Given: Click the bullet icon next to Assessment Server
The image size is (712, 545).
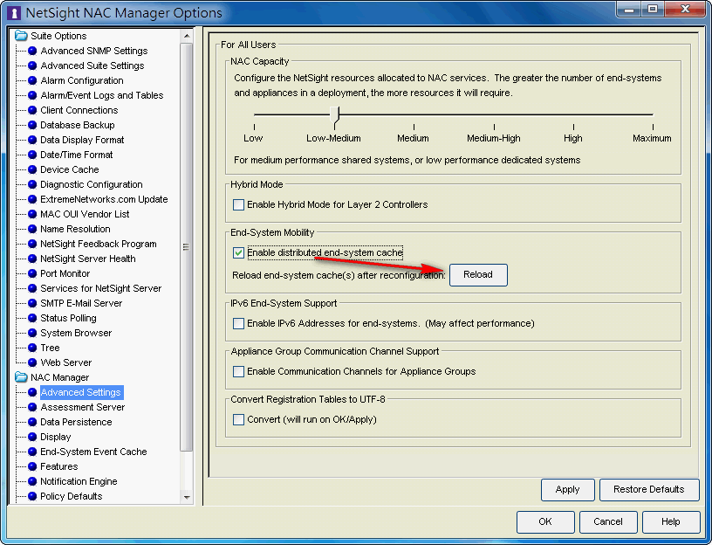Looking at the screenshot, I should (32, 407).
